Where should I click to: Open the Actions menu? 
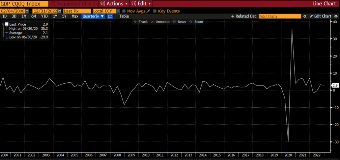[115, 4]
